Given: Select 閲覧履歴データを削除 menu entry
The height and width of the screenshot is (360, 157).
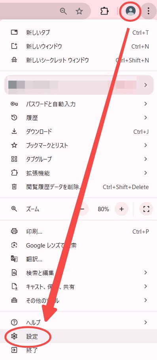Looking at the screenshot, I should pos(78,187).
